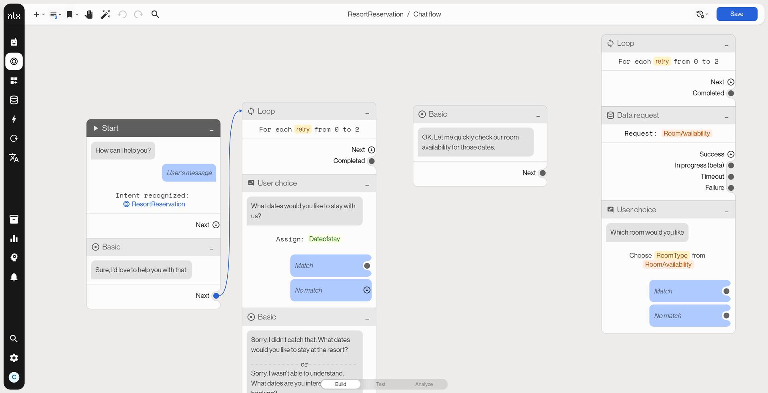
Task: Click the undo arrow in the toolbar
Action: click(122, 14)
